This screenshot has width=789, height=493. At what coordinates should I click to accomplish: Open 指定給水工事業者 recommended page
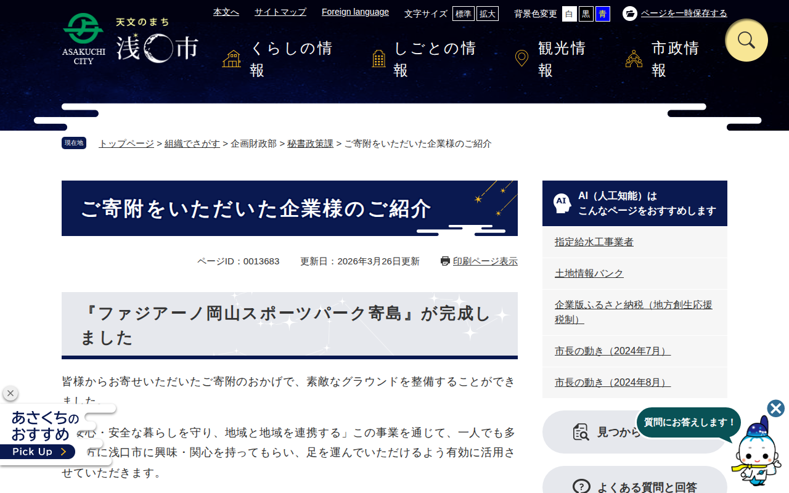(x=594, y=242)
